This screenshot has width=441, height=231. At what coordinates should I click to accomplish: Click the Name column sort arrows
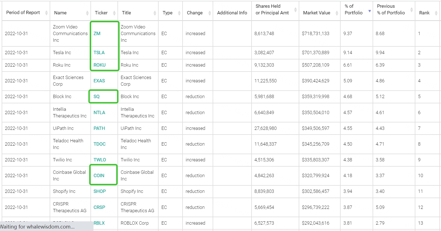pyautogui.click(x=87, y=13)
